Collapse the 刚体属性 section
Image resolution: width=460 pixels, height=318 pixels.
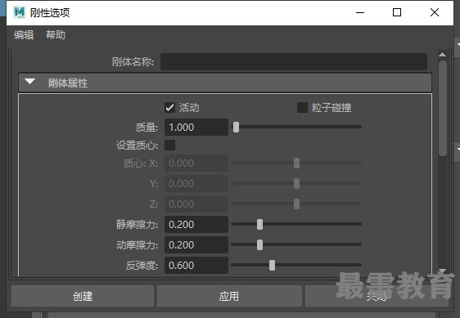[x=30, y=82]
